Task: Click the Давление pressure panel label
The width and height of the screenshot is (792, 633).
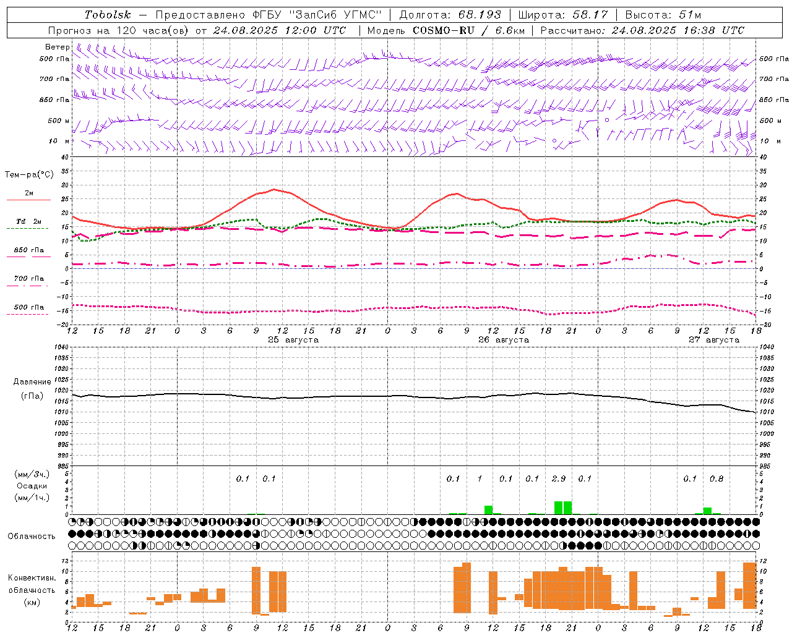Action: pos(32,382)
